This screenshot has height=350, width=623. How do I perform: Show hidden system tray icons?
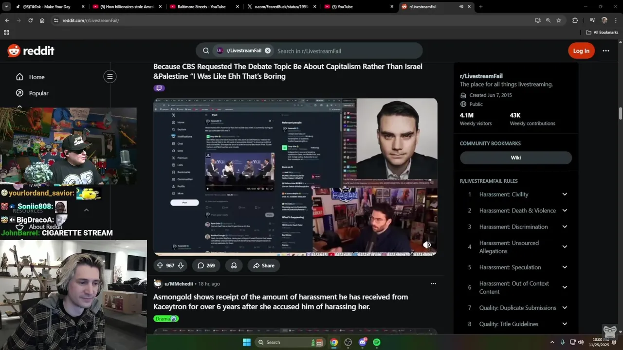pos(552,342)
